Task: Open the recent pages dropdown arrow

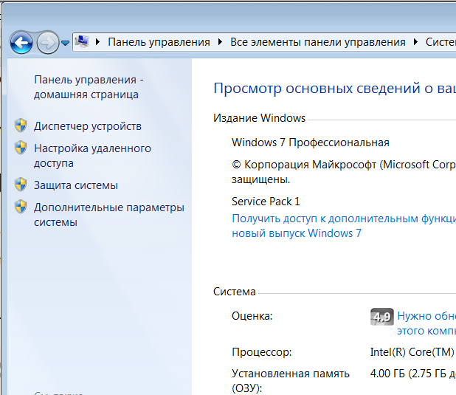Action: point(65,43)
